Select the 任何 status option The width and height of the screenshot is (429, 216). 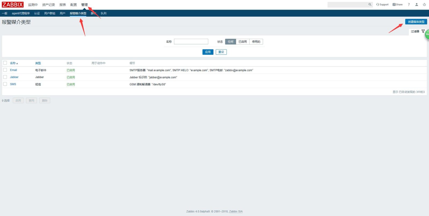(231, 42)
